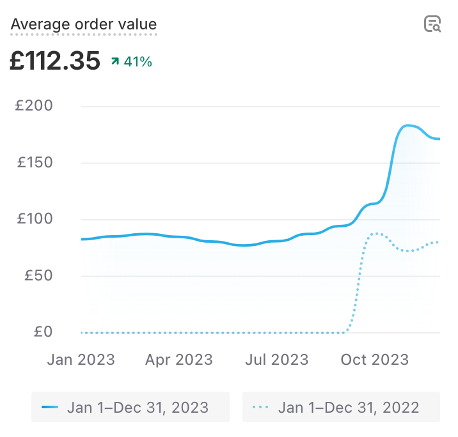Click the solid 2023 line's highest peak
Screen dimensions: 458x437
tap(408, 125)
